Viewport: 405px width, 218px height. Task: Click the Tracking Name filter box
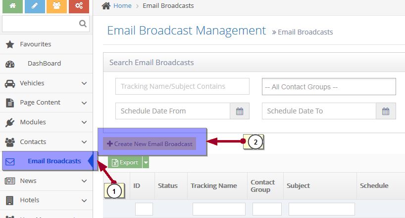[x=219, y=209]
